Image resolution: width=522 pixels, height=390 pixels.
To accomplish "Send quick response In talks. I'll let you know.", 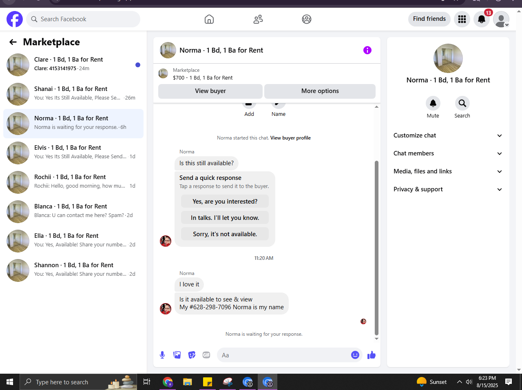I will pos(225,218).
